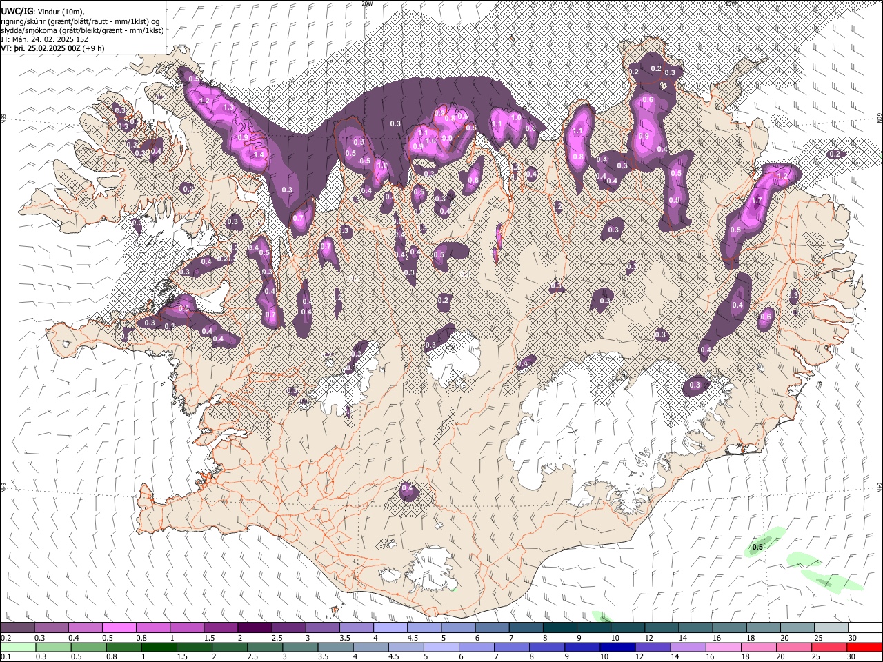This screenshot has height=662, width=883.
Task: Click the 'slydda/snjókoma (grátt/bleikt/grænt' description line
Action: pyautogui.click(x=83, y=30)
